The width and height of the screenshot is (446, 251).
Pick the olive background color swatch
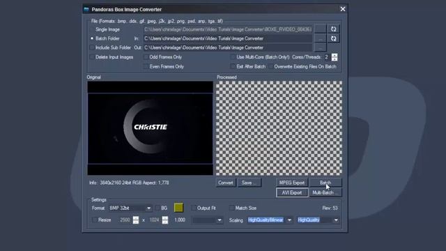178,208
